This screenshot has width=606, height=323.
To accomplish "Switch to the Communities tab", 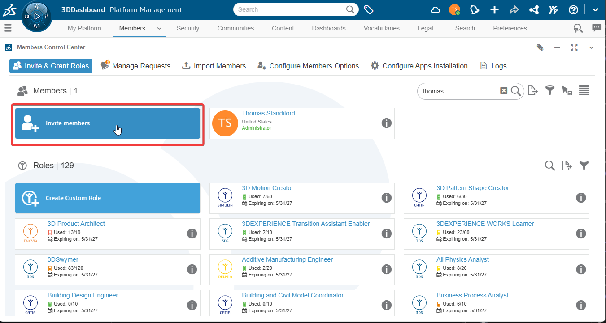I will (x=235, y=28).
